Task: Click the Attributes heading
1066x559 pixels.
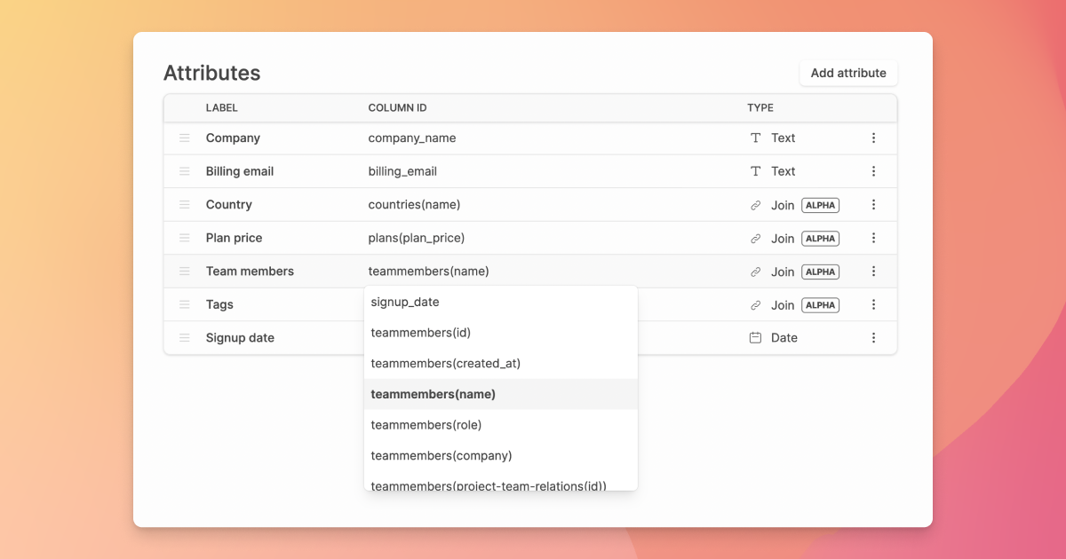Action: (x=212, y=73)
